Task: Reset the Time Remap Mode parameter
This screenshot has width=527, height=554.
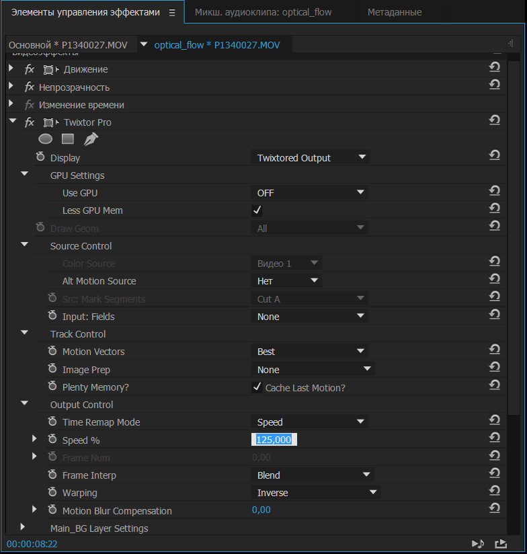Action: 495,420
